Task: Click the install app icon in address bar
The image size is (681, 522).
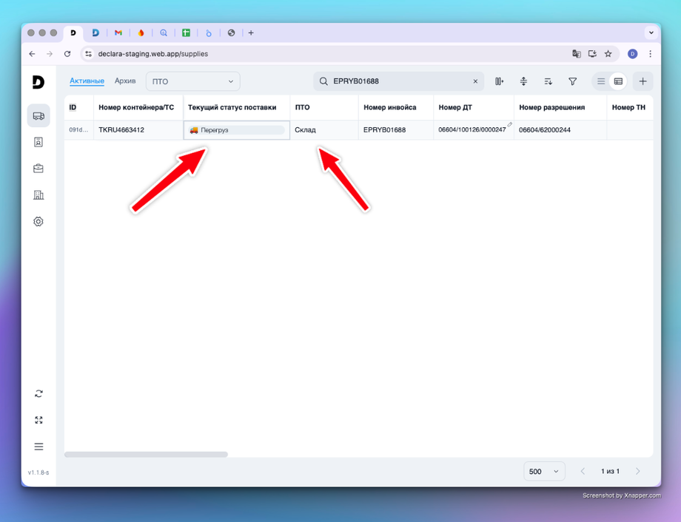Action: coord(592,54)
